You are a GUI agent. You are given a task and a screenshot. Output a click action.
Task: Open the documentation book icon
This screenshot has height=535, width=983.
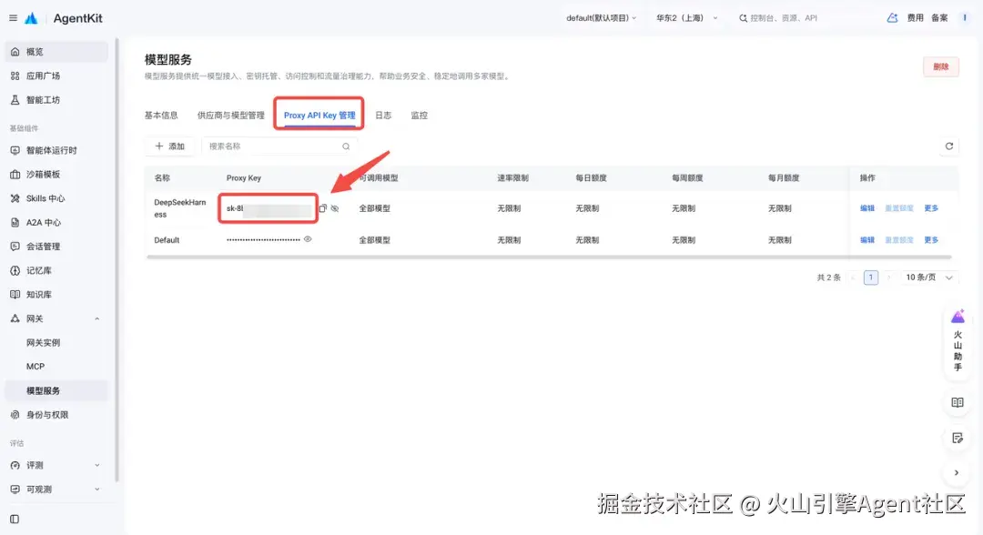click(x=958, y=402)
